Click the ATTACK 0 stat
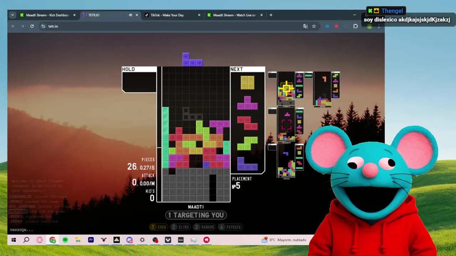 pos(144,180)
